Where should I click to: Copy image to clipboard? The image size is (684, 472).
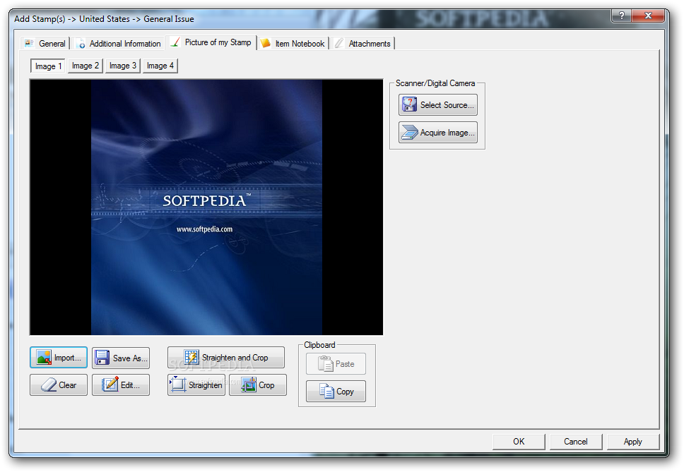tap(336, 391)
